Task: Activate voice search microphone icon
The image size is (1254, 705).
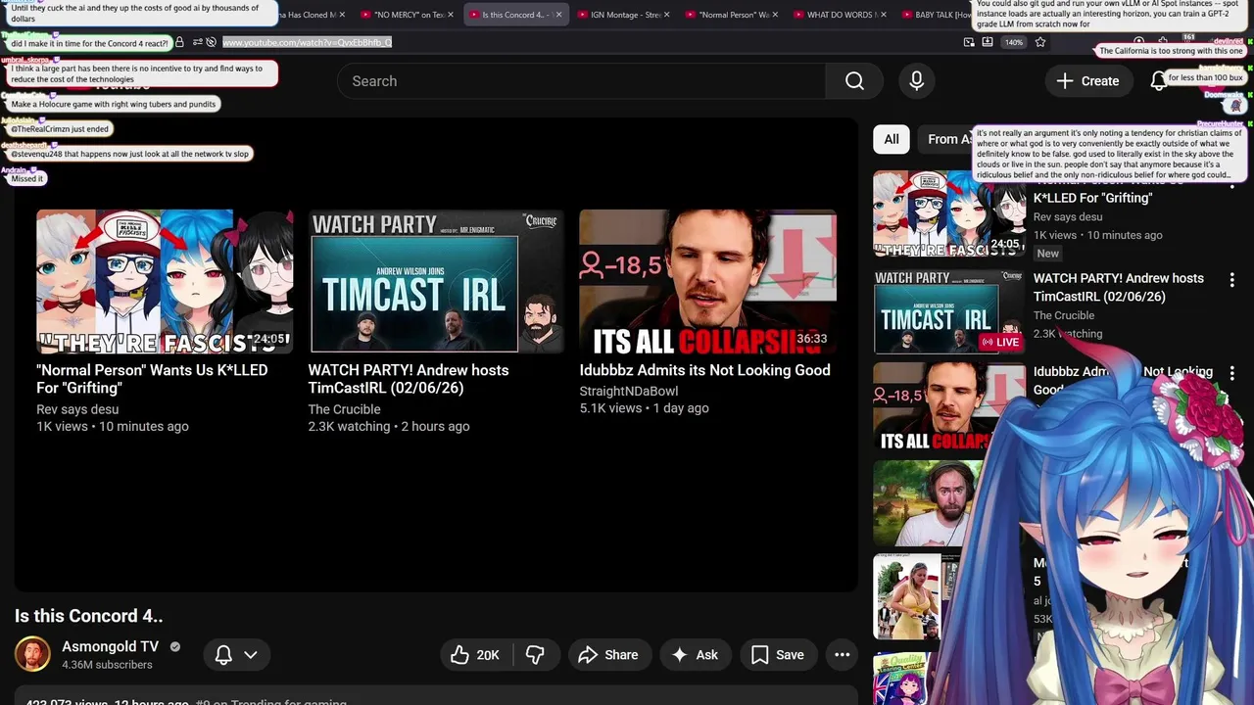Action: pos(916,81)
